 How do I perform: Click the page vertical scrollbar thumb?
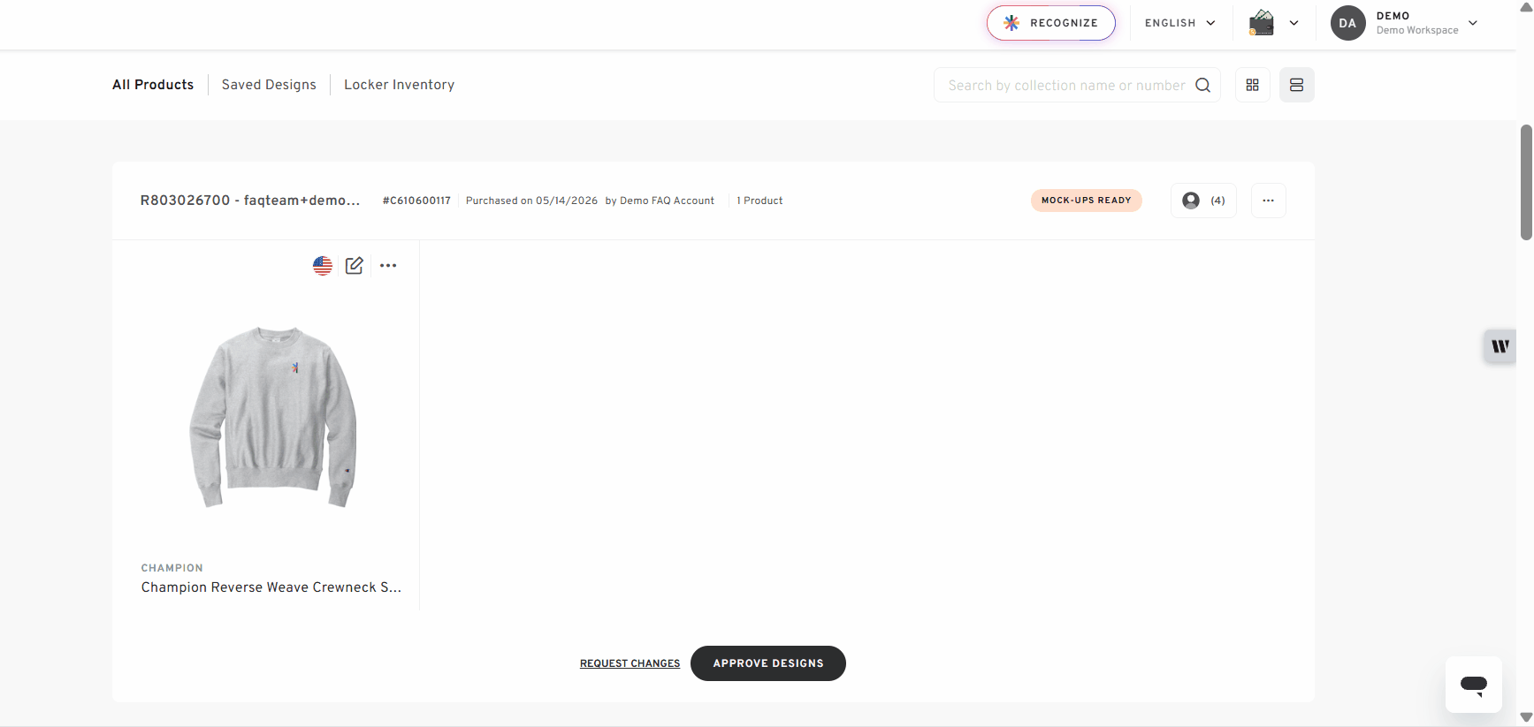[1526, 182]
